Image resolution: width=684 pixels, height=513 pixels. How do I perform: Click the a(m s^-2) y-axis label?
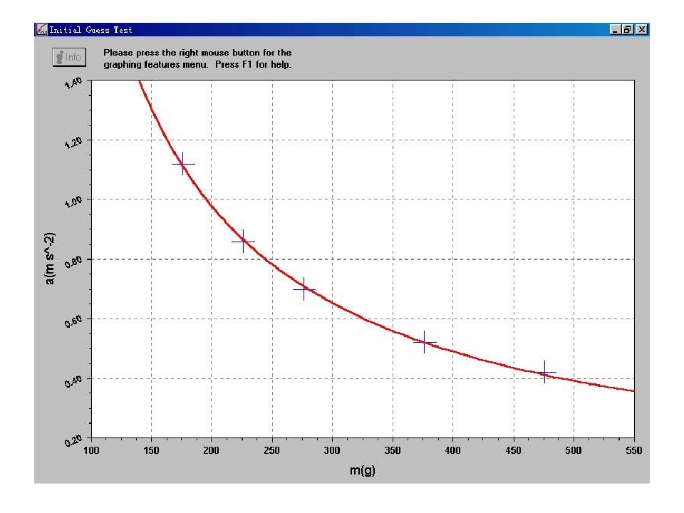[x=51, y=259]
